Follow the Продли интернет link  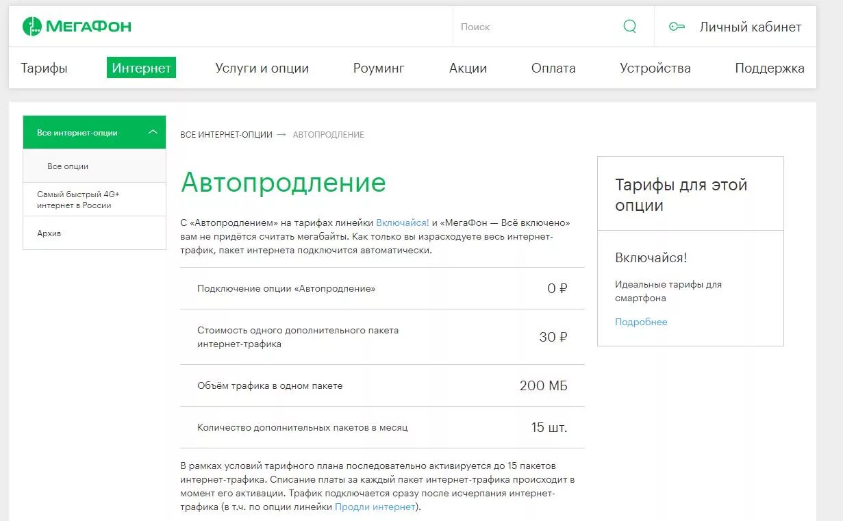[x=375, y=507]
